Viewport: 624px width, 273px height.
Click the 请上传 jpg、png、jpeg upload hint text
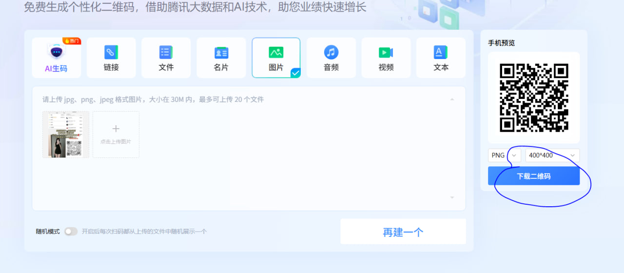pos(153,99)
